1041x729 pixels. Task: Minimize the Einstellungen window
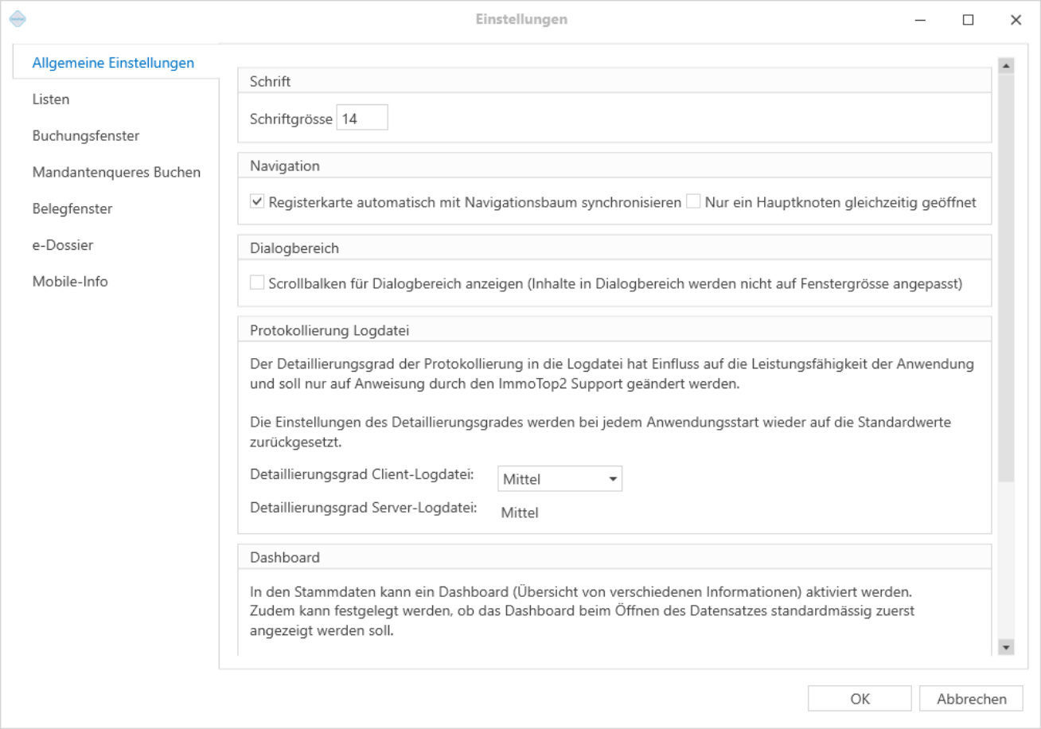coord(920,20)
